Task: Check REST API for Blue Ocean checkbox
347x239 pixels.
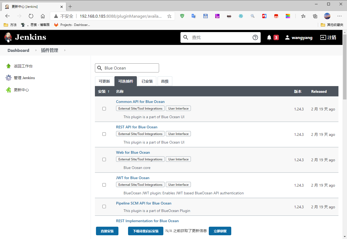Action: 104,134
